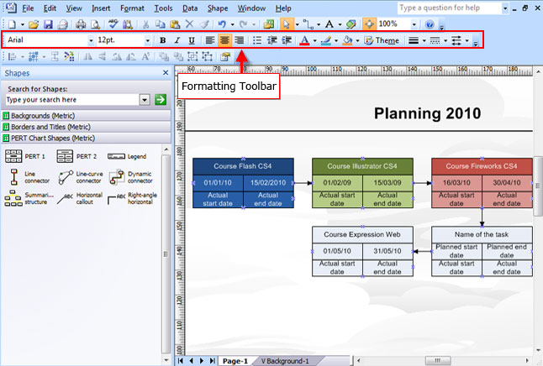The height and width of the screenshot is (366, 543).
Task: Click the Group shapes icon
Action: [192, 56]
